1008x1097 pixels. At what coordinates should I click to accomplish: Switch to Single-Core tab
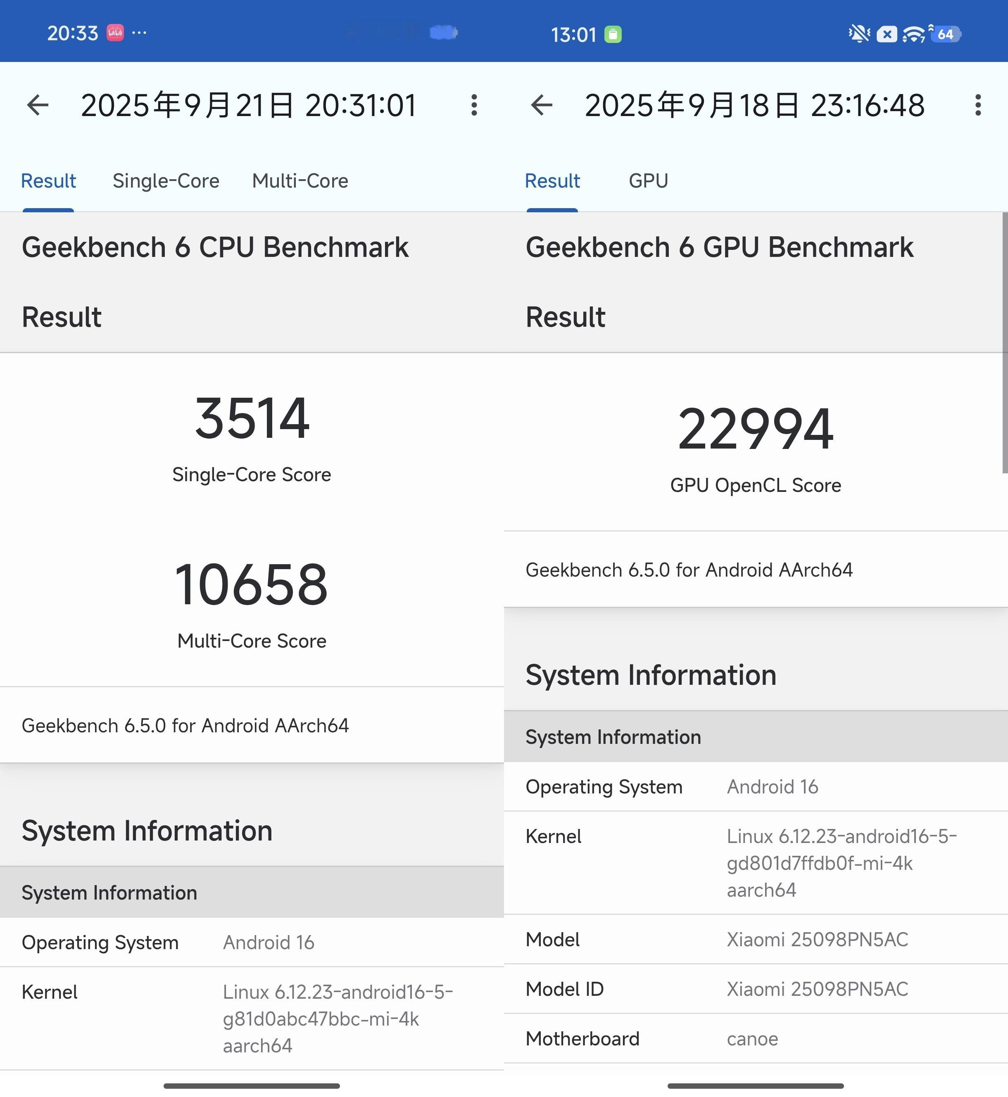click(166, 181)
